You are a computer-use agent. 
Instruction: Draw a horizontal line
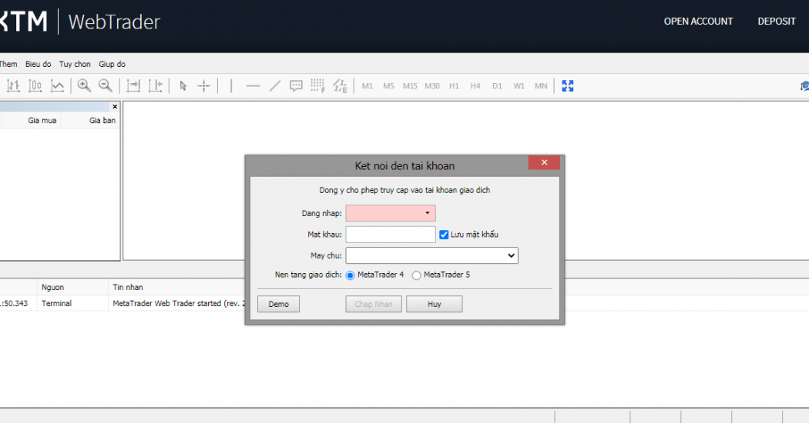click(x=253, y=86)
